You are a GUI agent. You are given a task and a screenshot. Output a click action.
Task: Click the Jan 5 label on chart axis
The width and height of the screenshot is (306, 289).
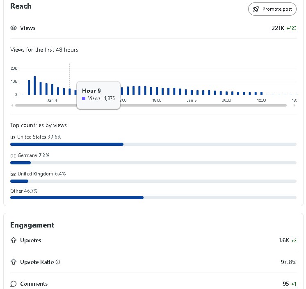pos(192,100)
